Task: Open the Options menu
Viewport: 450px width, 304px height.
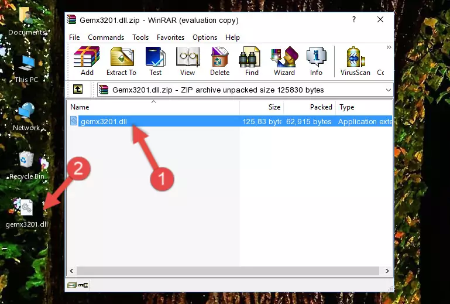Action: 205,37
